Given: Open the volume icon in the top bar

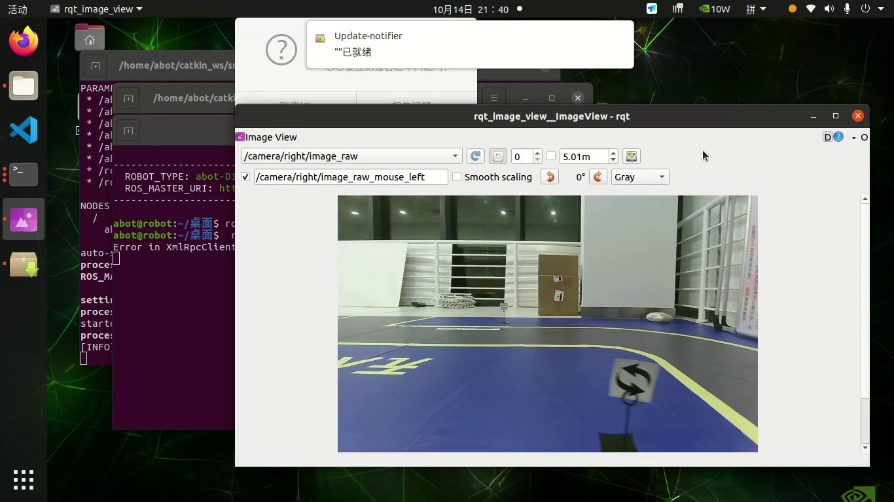Looking at the screenshot, I should click(x=829, y=9).
